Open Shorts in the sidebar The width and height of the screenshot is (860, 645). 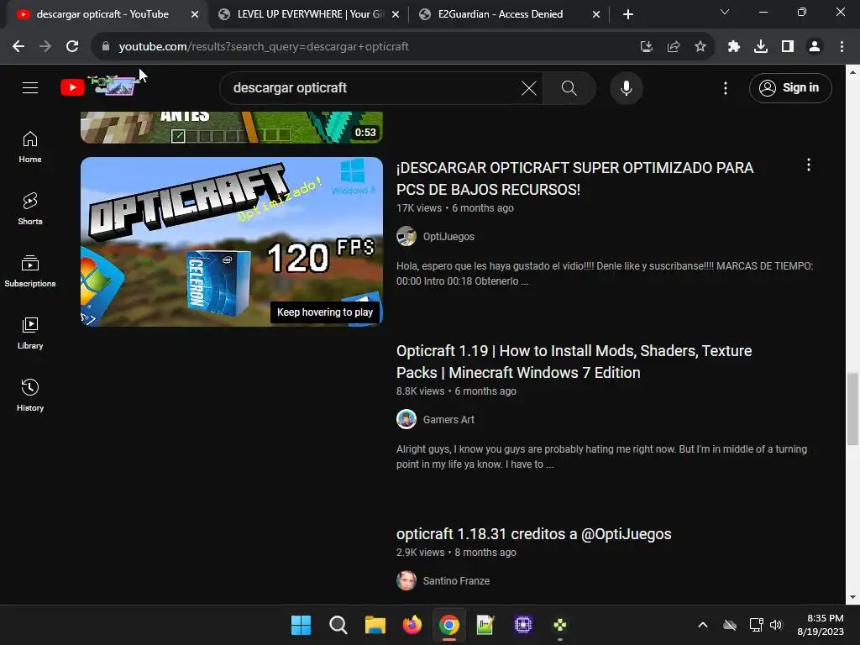pyautogui.click(x=30, y=209)
